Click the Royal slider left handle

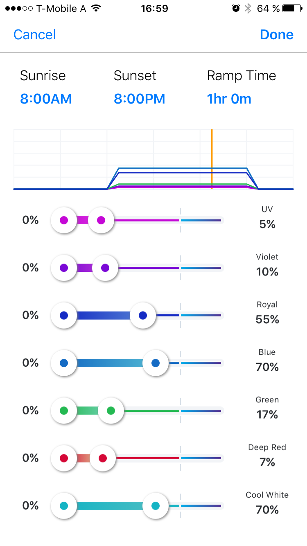(x=64, y=316)
